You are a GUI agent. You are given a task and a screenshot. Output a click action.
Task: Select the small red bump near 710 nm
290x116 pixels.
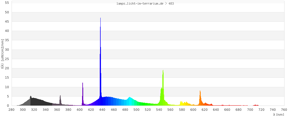(x=255, y=105)
